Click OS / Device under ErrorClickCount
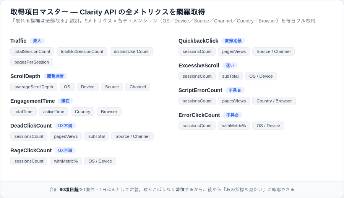The height and width of the screenshot is (198, 344). (268, 126)
